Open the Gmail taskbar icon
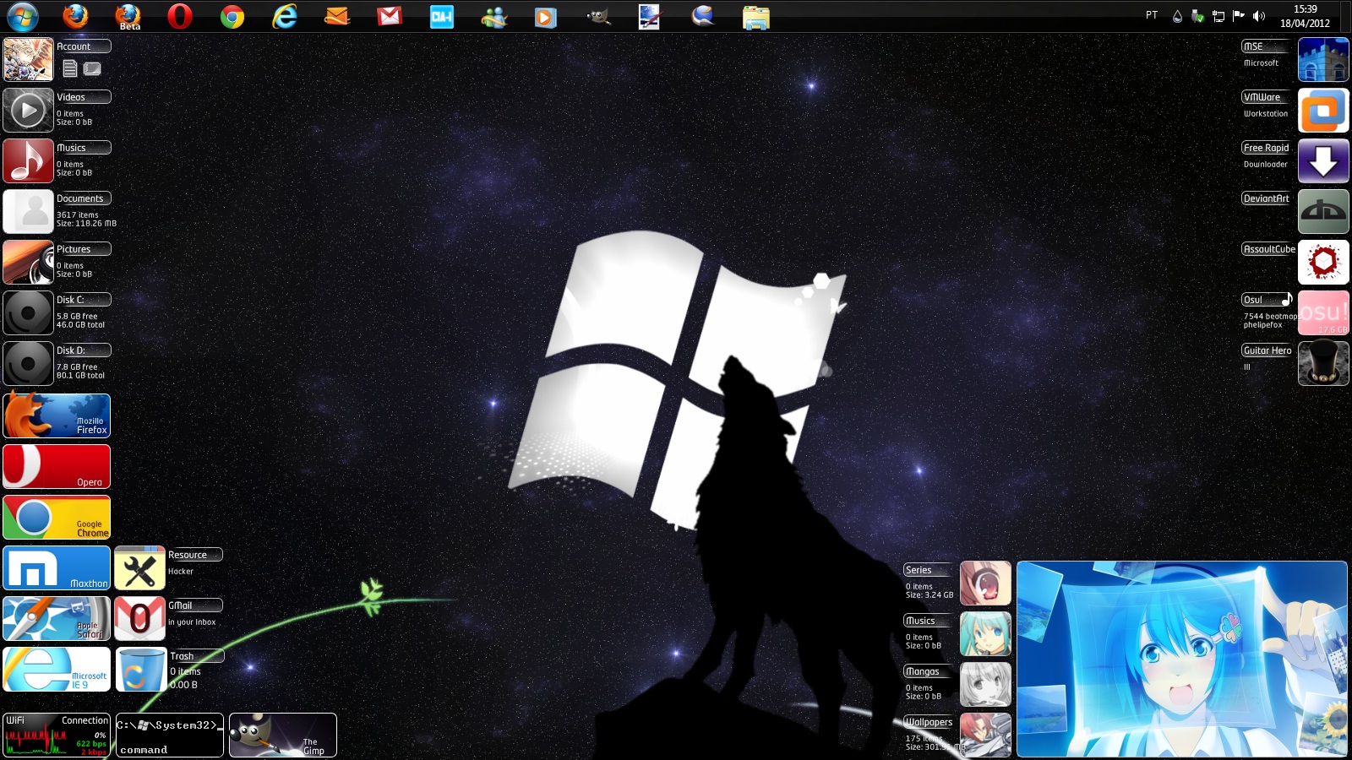Viewport: 1352px width, 760px height. (x=390, y=16)
